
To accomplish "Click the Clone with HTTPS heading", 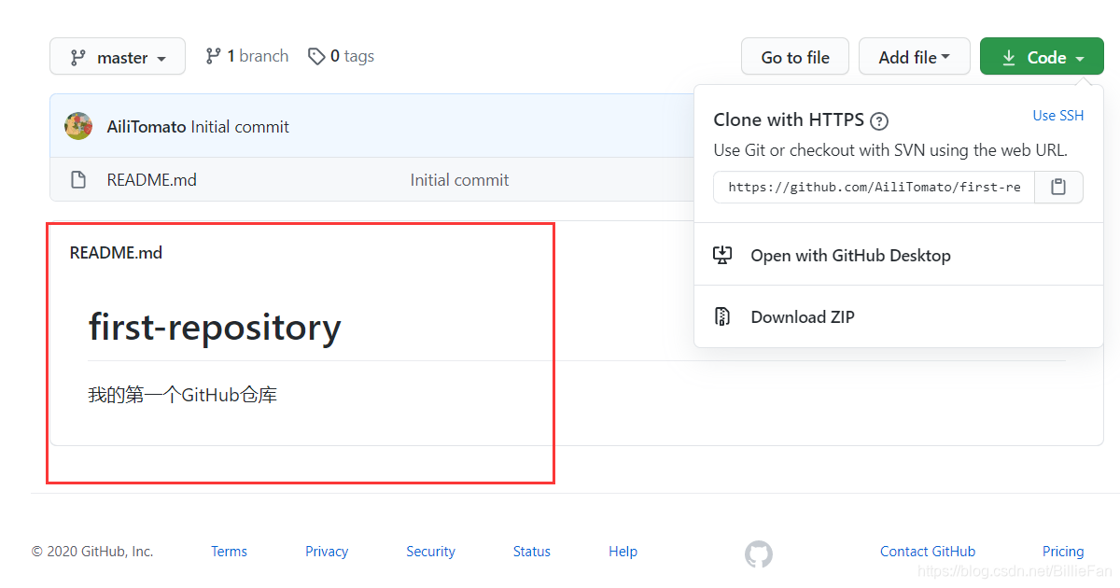I will (x=789, y=119).
